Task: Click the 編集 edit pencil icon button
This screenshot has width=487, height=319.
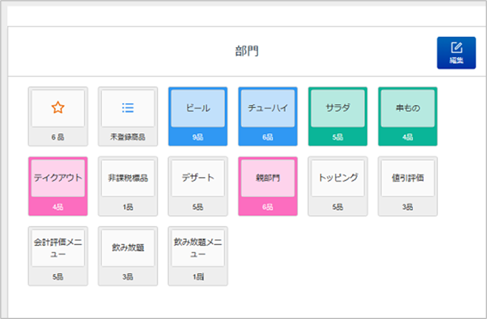Action: [456, 52]
